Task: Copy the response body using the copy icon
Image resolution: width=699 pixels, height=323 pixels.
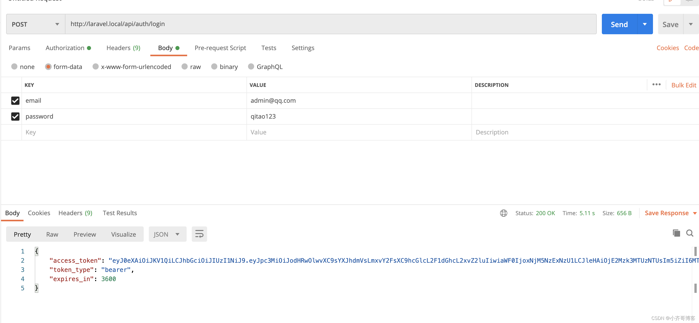Action: pyautogui.click(x=677, y=233)
